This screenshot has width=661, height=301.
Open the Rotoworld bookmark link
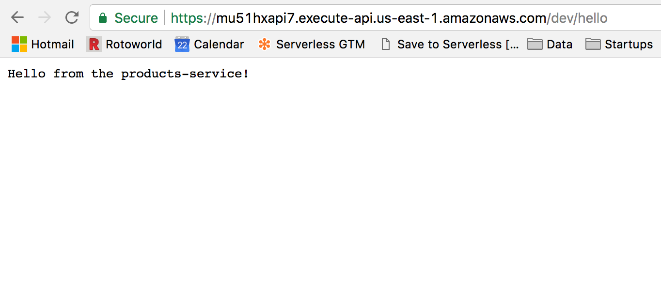(x=134, y=44)
